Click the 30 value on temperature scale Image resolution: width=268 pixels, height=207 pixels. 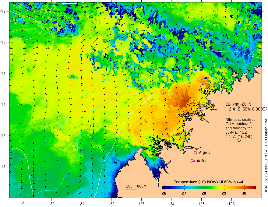[244, 193]
